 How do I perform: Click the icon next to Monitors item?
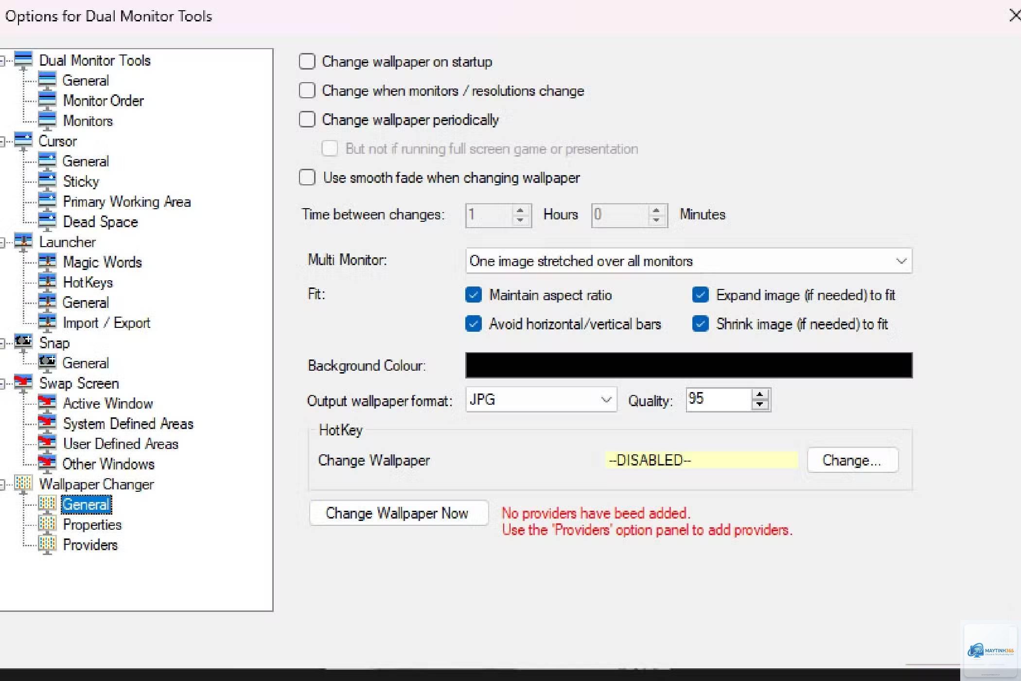pos(47,121)
